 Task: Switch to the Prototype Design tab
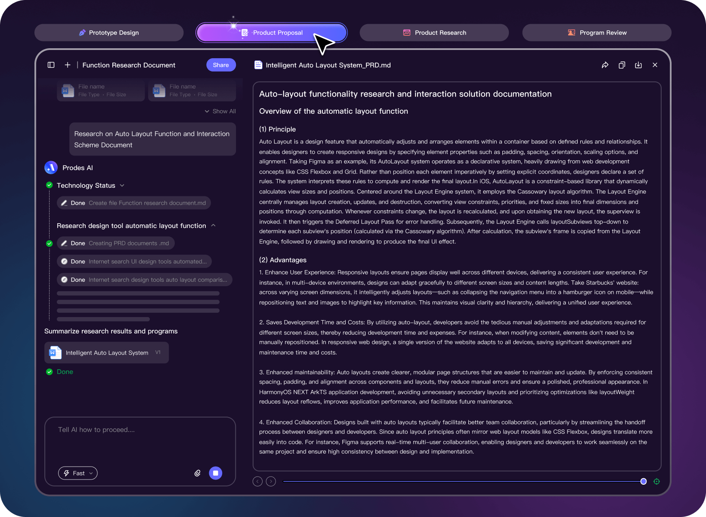click(x=109, y=33)
